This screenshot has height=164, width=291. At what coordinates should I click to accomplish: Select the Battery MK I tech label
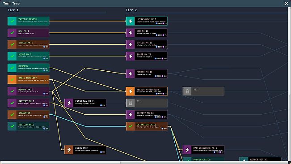(26, 101)
